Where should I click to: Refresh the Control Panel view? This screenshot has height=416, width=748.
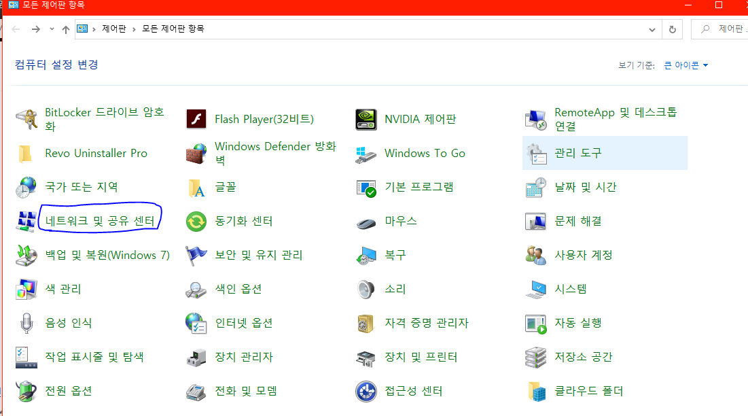point(672,30)
